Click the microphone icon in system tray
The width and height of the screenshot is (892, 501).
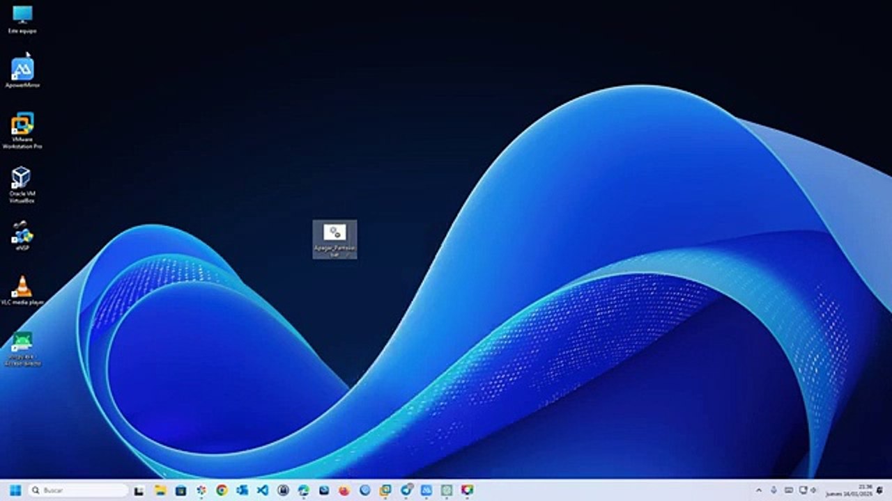pyautogui.click(x=774, y=491)
